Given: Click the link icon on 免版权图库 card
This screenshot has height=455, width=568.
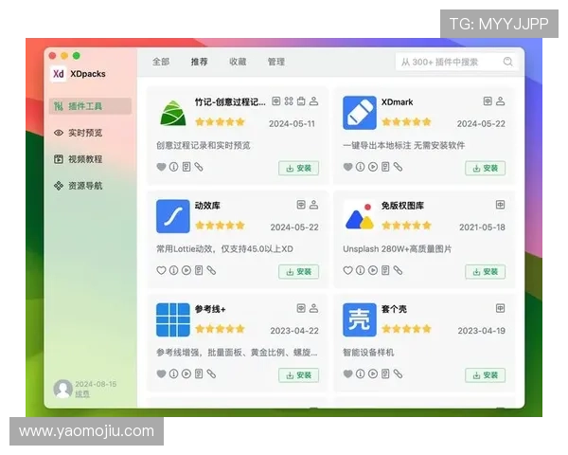Looking at the screenshot, I should click(x=398, y=270).
